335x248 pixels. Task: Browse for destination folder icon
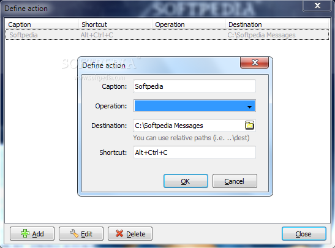(x=249, y=125)
